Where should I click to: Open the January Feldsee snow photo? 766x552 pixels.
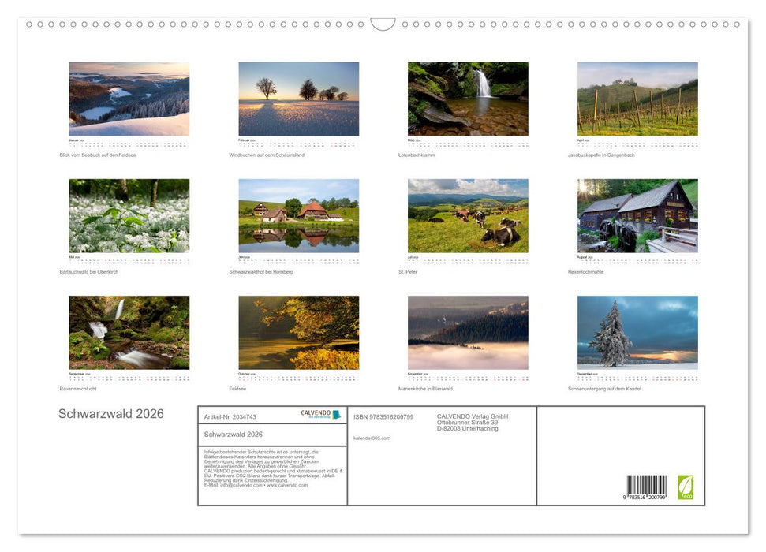pos(129,99)
